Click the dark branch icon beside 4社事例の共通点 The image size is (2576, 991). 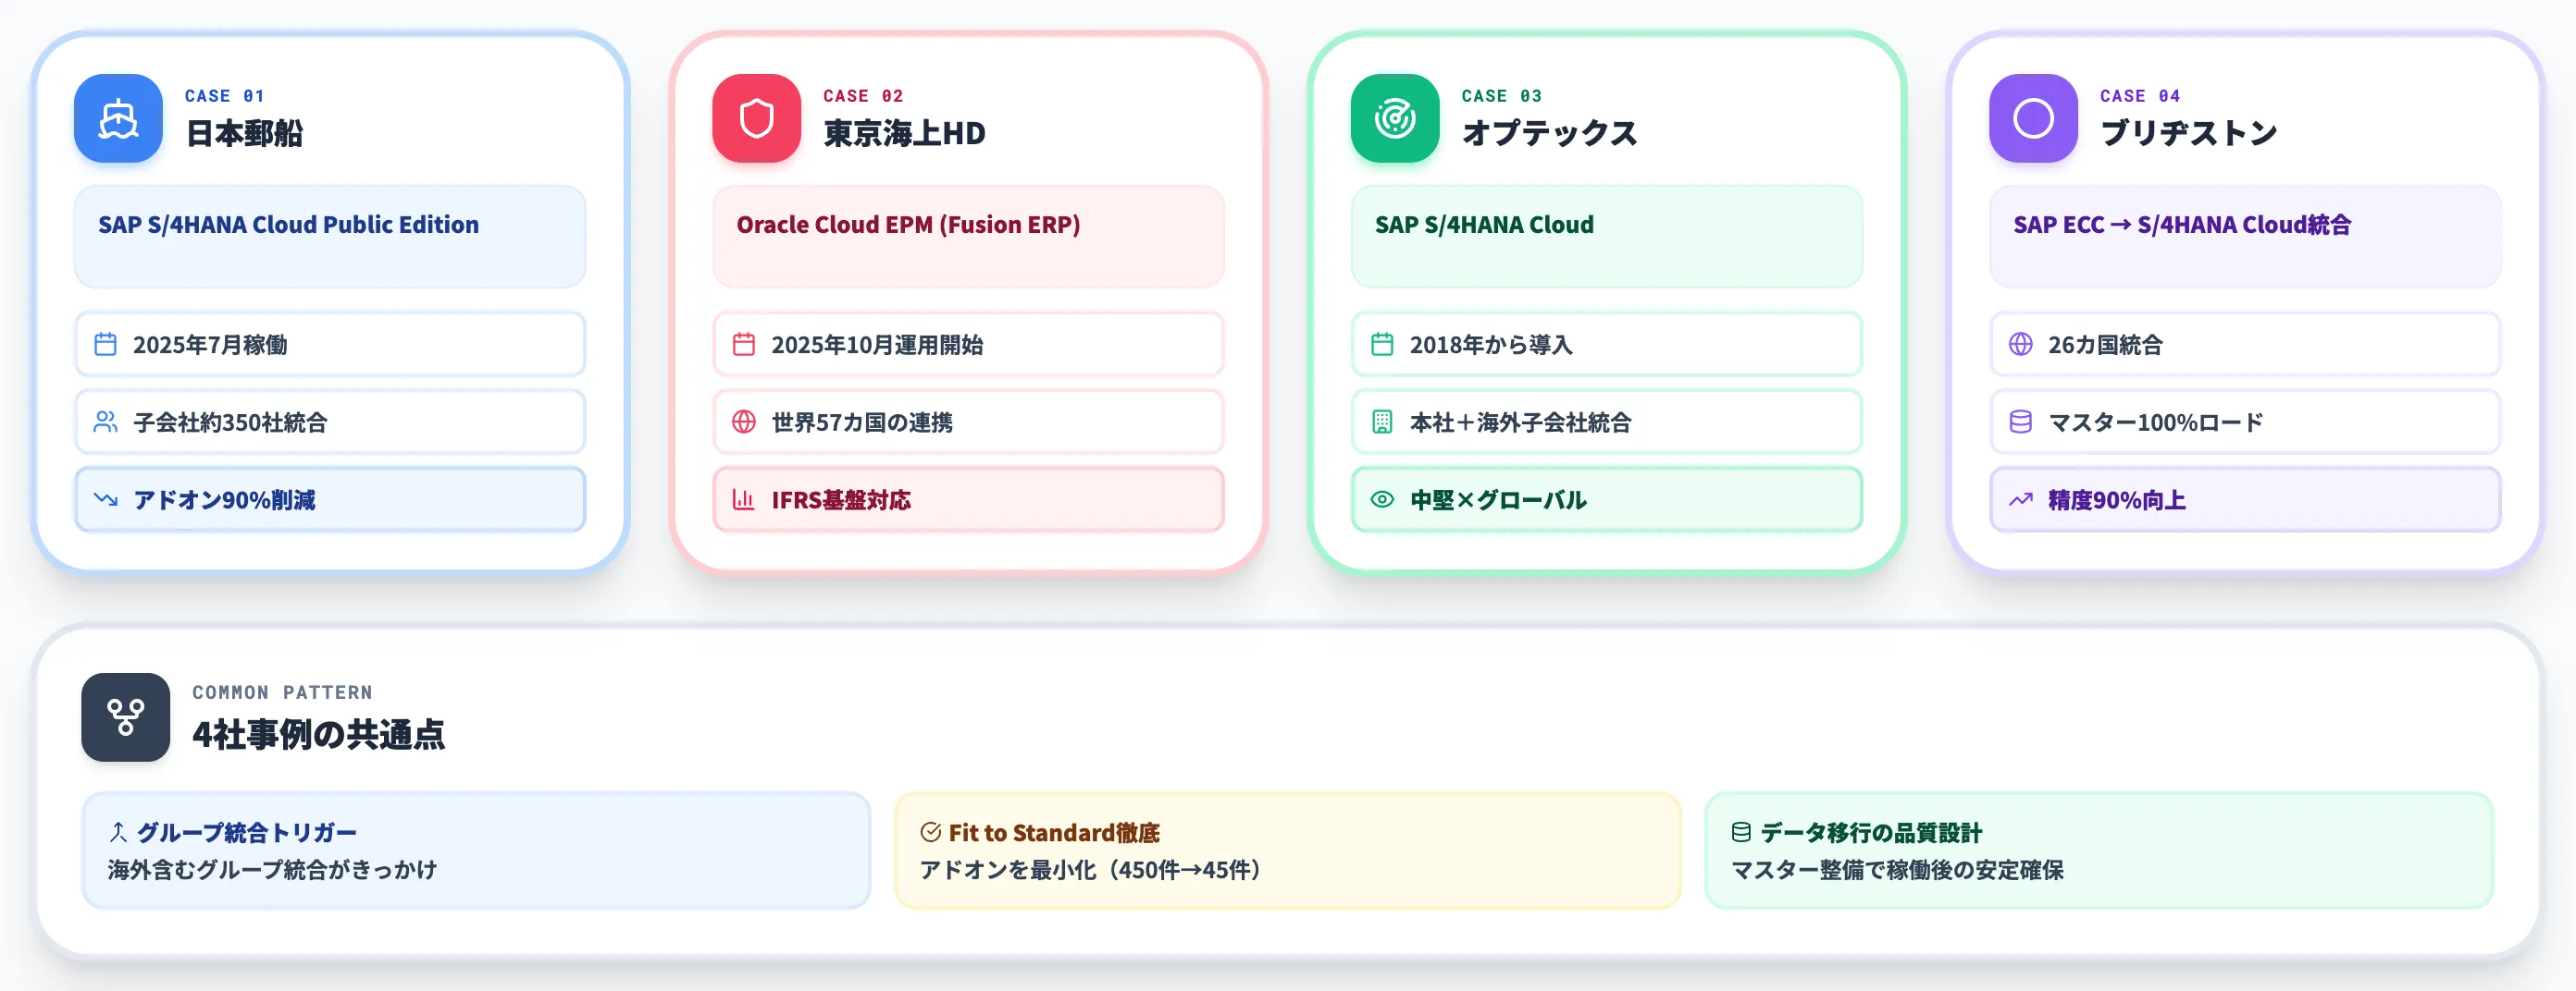[126, 717]
